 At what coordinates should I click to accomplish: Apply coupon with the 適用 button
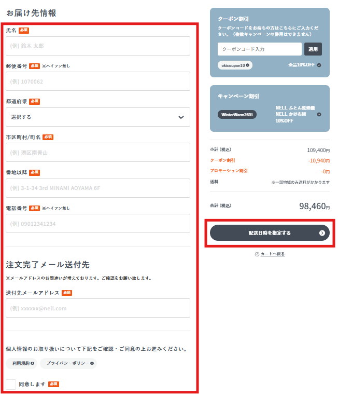coord(313,49)
